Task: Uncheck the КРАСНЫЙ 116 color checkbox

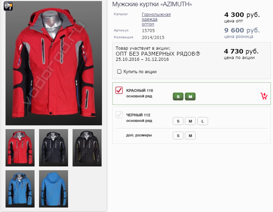Action: [x=119, y=90]
